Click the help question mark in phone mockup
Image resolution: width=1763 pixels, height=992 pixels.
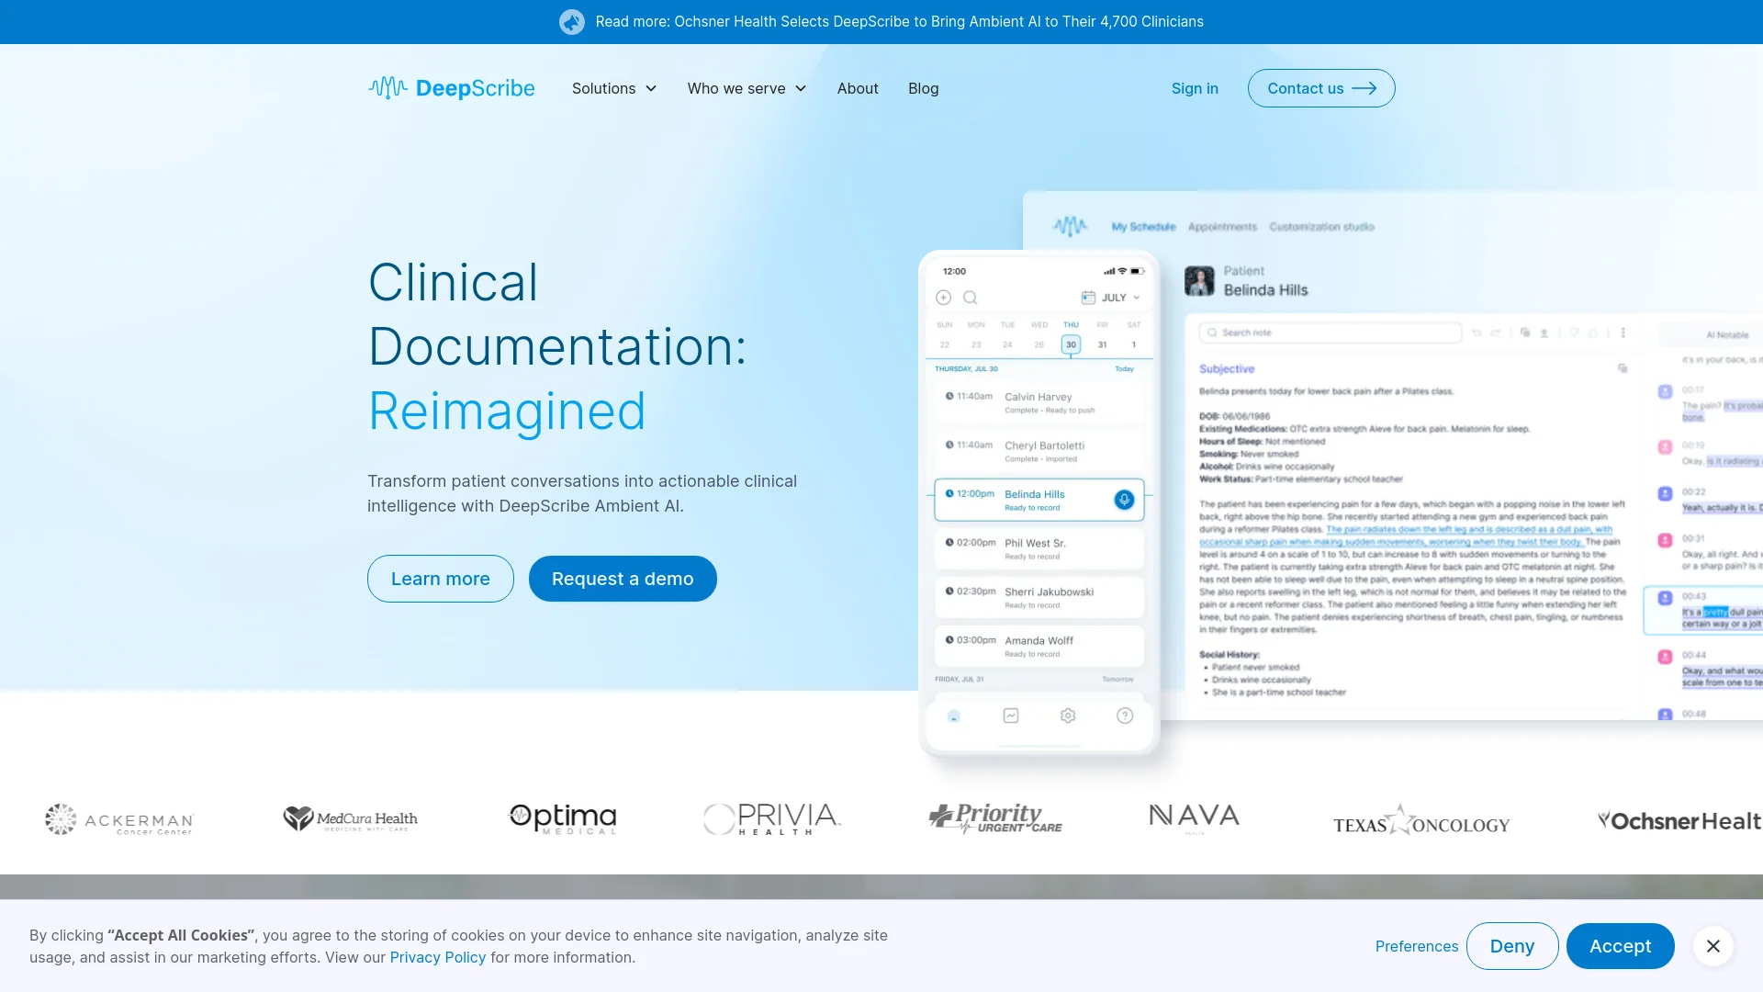[1125, 716]
